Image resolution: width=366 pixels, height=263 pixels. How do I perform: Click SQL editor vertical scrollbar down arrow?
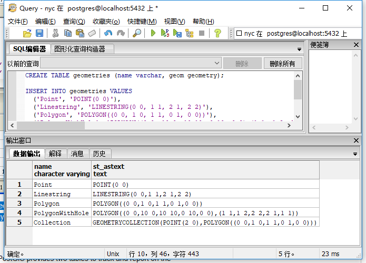(298, 117)
